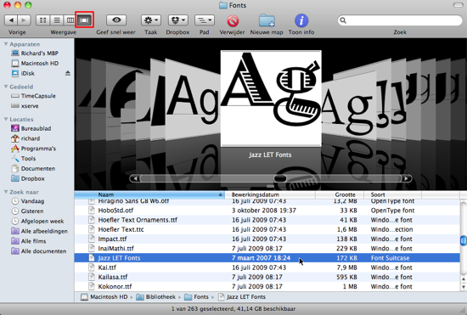Click Cover Flow right scroll arrow
Screen dimensions: 467x315
(x=407, y=178)
